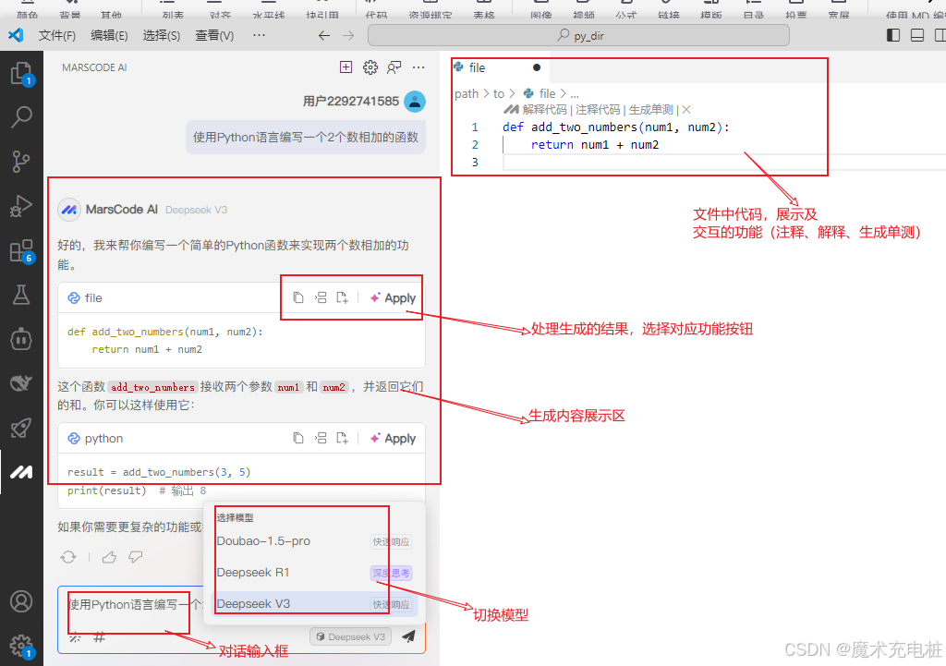Toggle the primary side bar layout
This screenshot has height=666, width=946.
893,36
